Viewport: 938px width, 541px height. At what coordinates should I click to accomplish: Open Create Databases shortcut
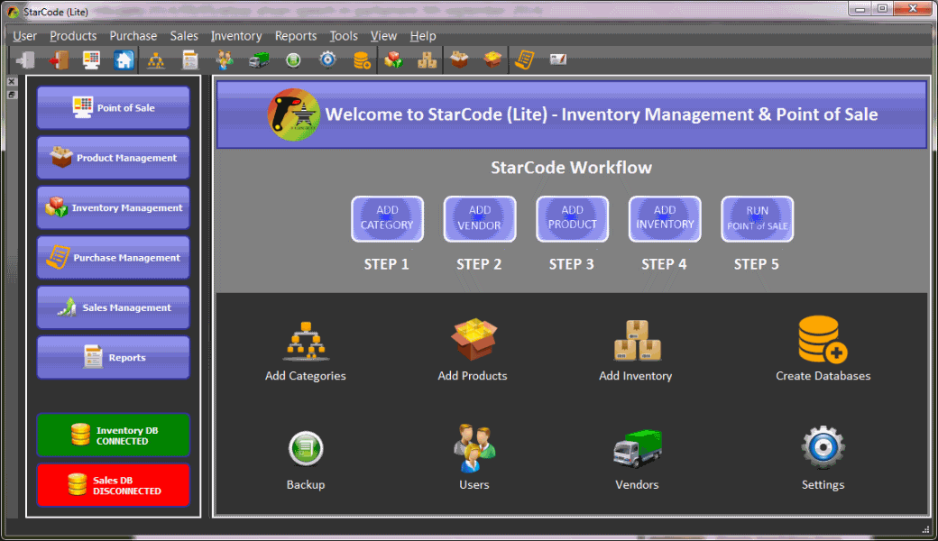tap(823, 349)
